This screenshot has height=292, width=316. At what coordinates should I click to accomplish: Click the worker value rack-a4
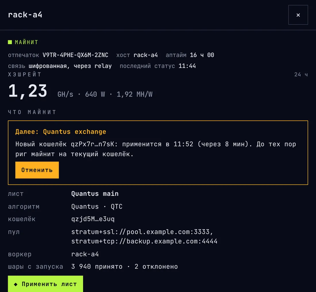point(85,254)
